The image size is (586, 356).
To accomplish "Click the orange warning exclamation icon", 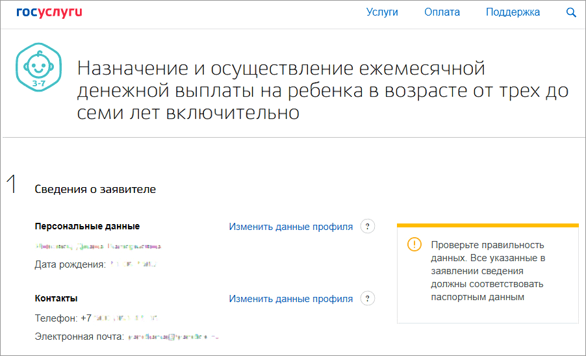I will coord(414,245).
